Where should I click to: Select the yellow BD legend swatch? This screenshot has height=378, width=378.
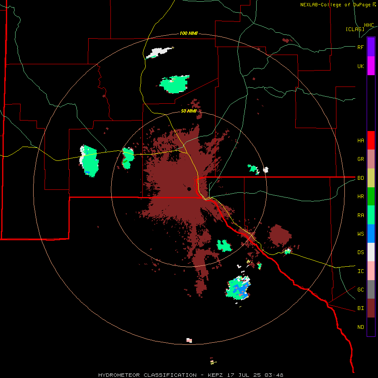pos(371,178)
